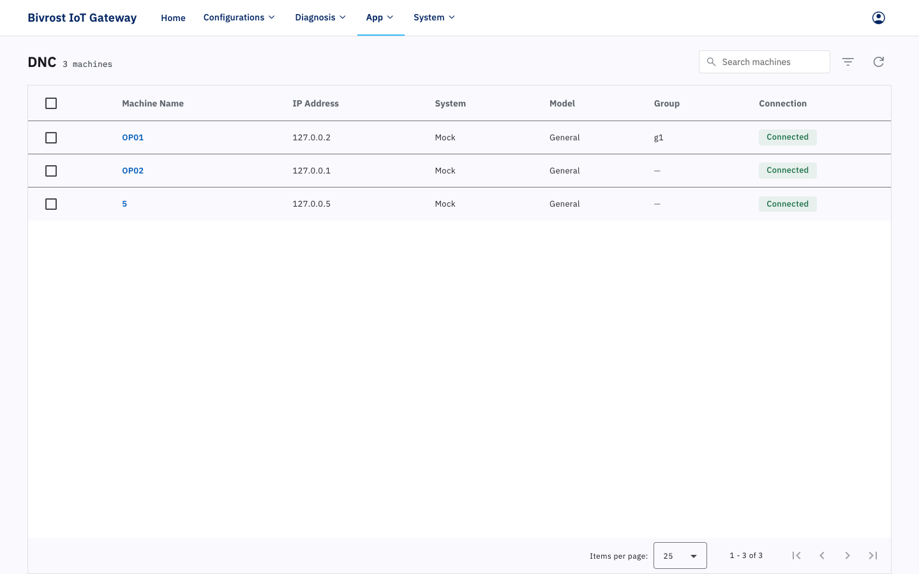This screenshot has height=574, width=919.
Task: Open the user account profile icon
Action: [878, 18]
